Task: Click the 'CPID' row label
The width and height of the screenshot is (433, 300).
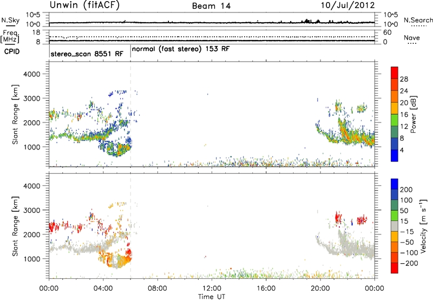Action: 12,51
